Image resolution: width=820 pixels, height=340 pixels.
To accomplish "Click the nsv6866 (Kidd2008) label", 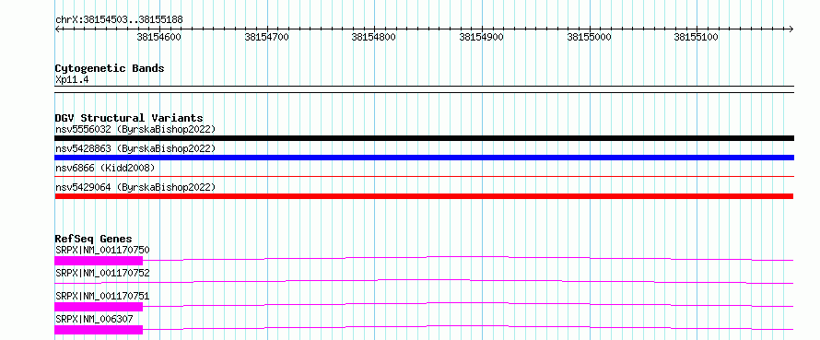I will [x=105, y=168].
